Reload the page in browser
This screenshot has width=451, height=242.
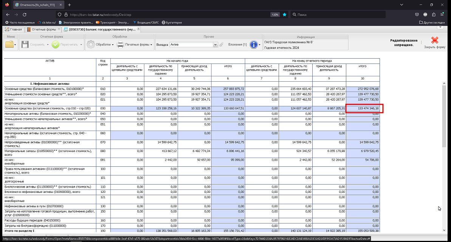point(25,14)
